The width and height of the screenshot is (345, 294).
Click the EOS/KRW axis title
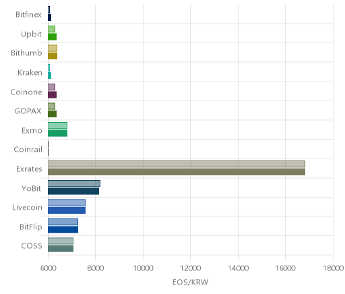pos(191,282)
